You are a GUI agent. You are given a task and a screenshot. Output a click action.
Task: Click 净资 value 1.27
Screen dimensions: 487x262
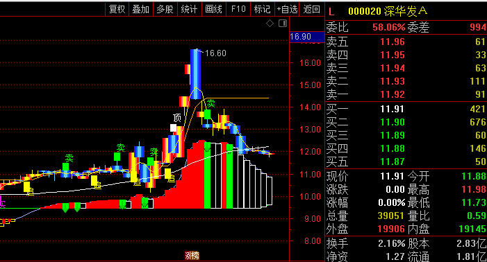[x=395, y=256]
